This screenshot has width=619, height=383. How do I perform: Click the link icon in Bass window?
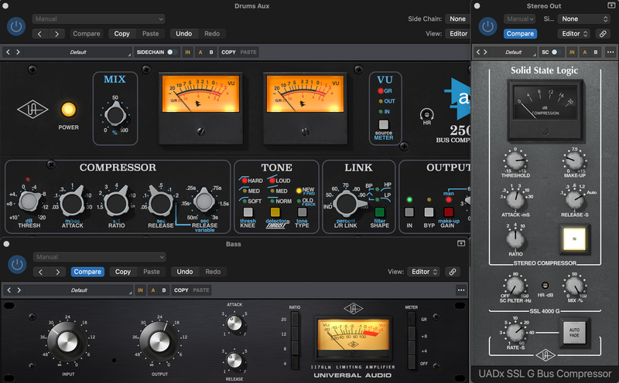453,272
